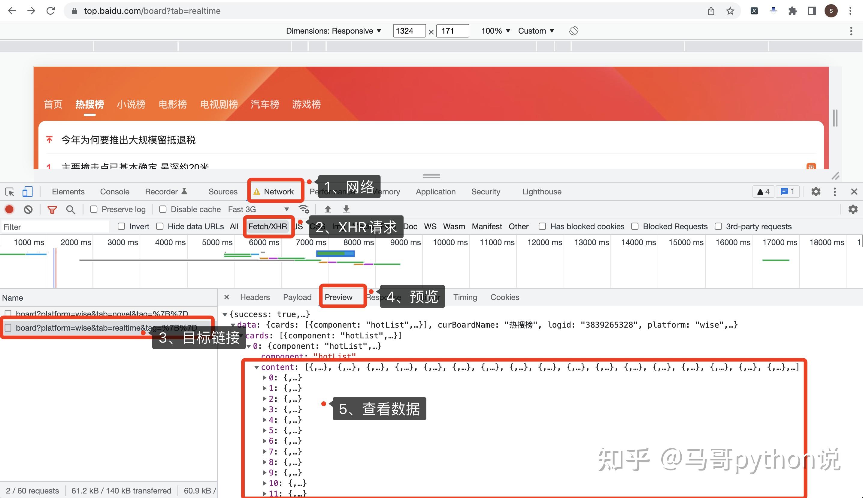Open the Payload tab
Viewport: 863px width, 498px height.
pos(297,297)
